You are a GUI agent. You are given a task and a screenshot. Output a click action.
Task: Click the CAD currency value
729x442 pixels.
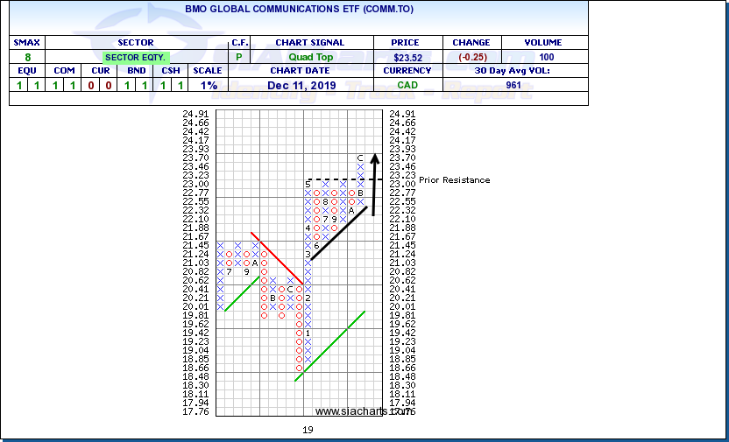(x=409, y=85)
